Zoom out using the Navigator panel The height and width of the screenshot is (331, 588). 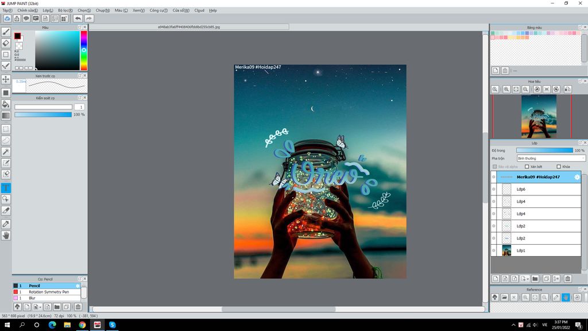[525, 89]
